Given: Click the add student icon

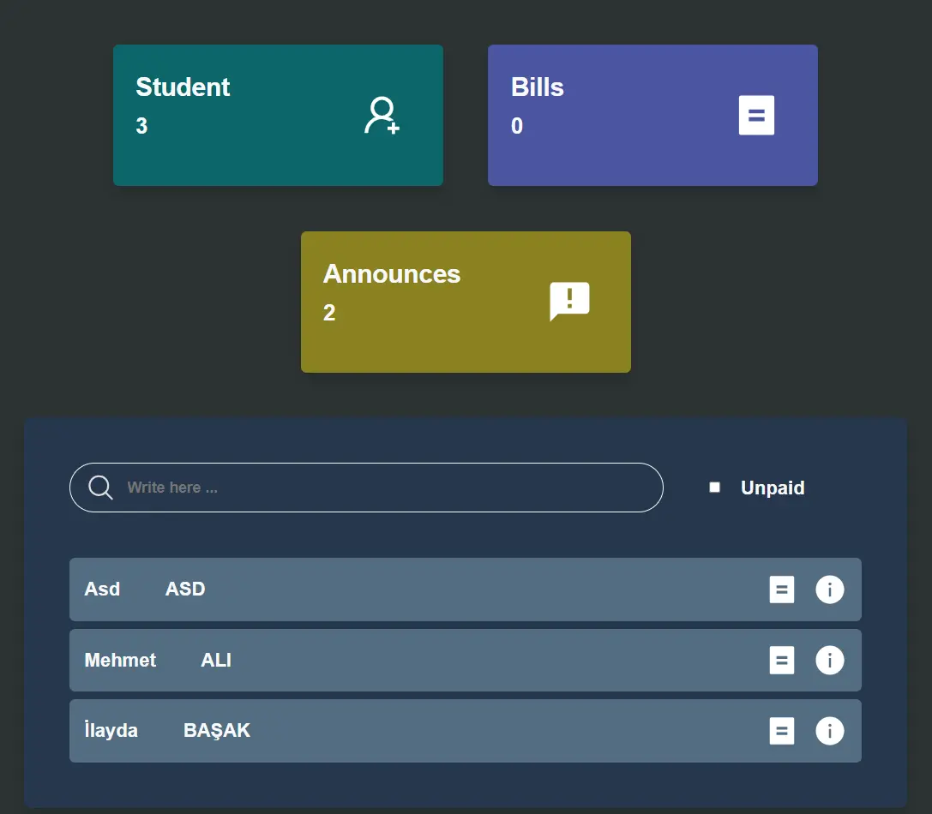Looking at the screenshot, I should pos(382,116).
